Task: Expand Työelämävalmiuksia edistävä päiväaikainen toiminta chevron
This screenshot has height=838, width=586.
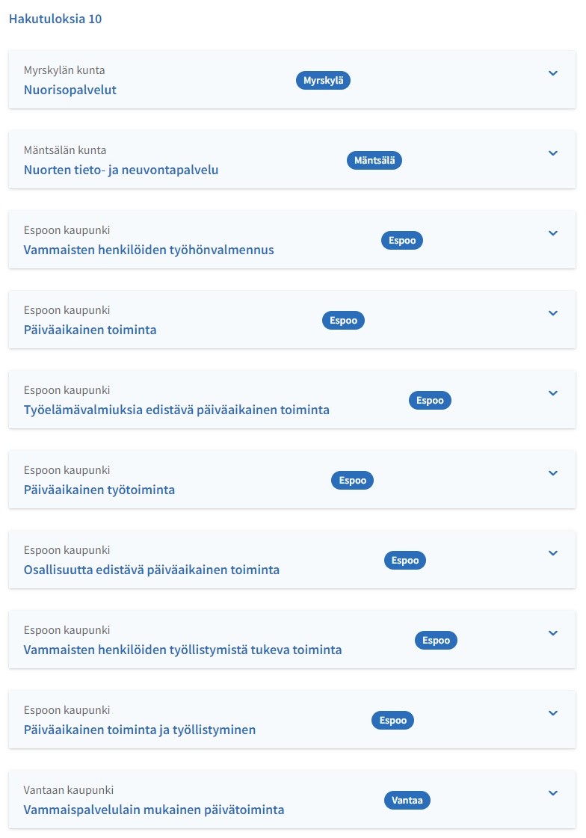Action: pyautogui.click(x=553, y=393)
